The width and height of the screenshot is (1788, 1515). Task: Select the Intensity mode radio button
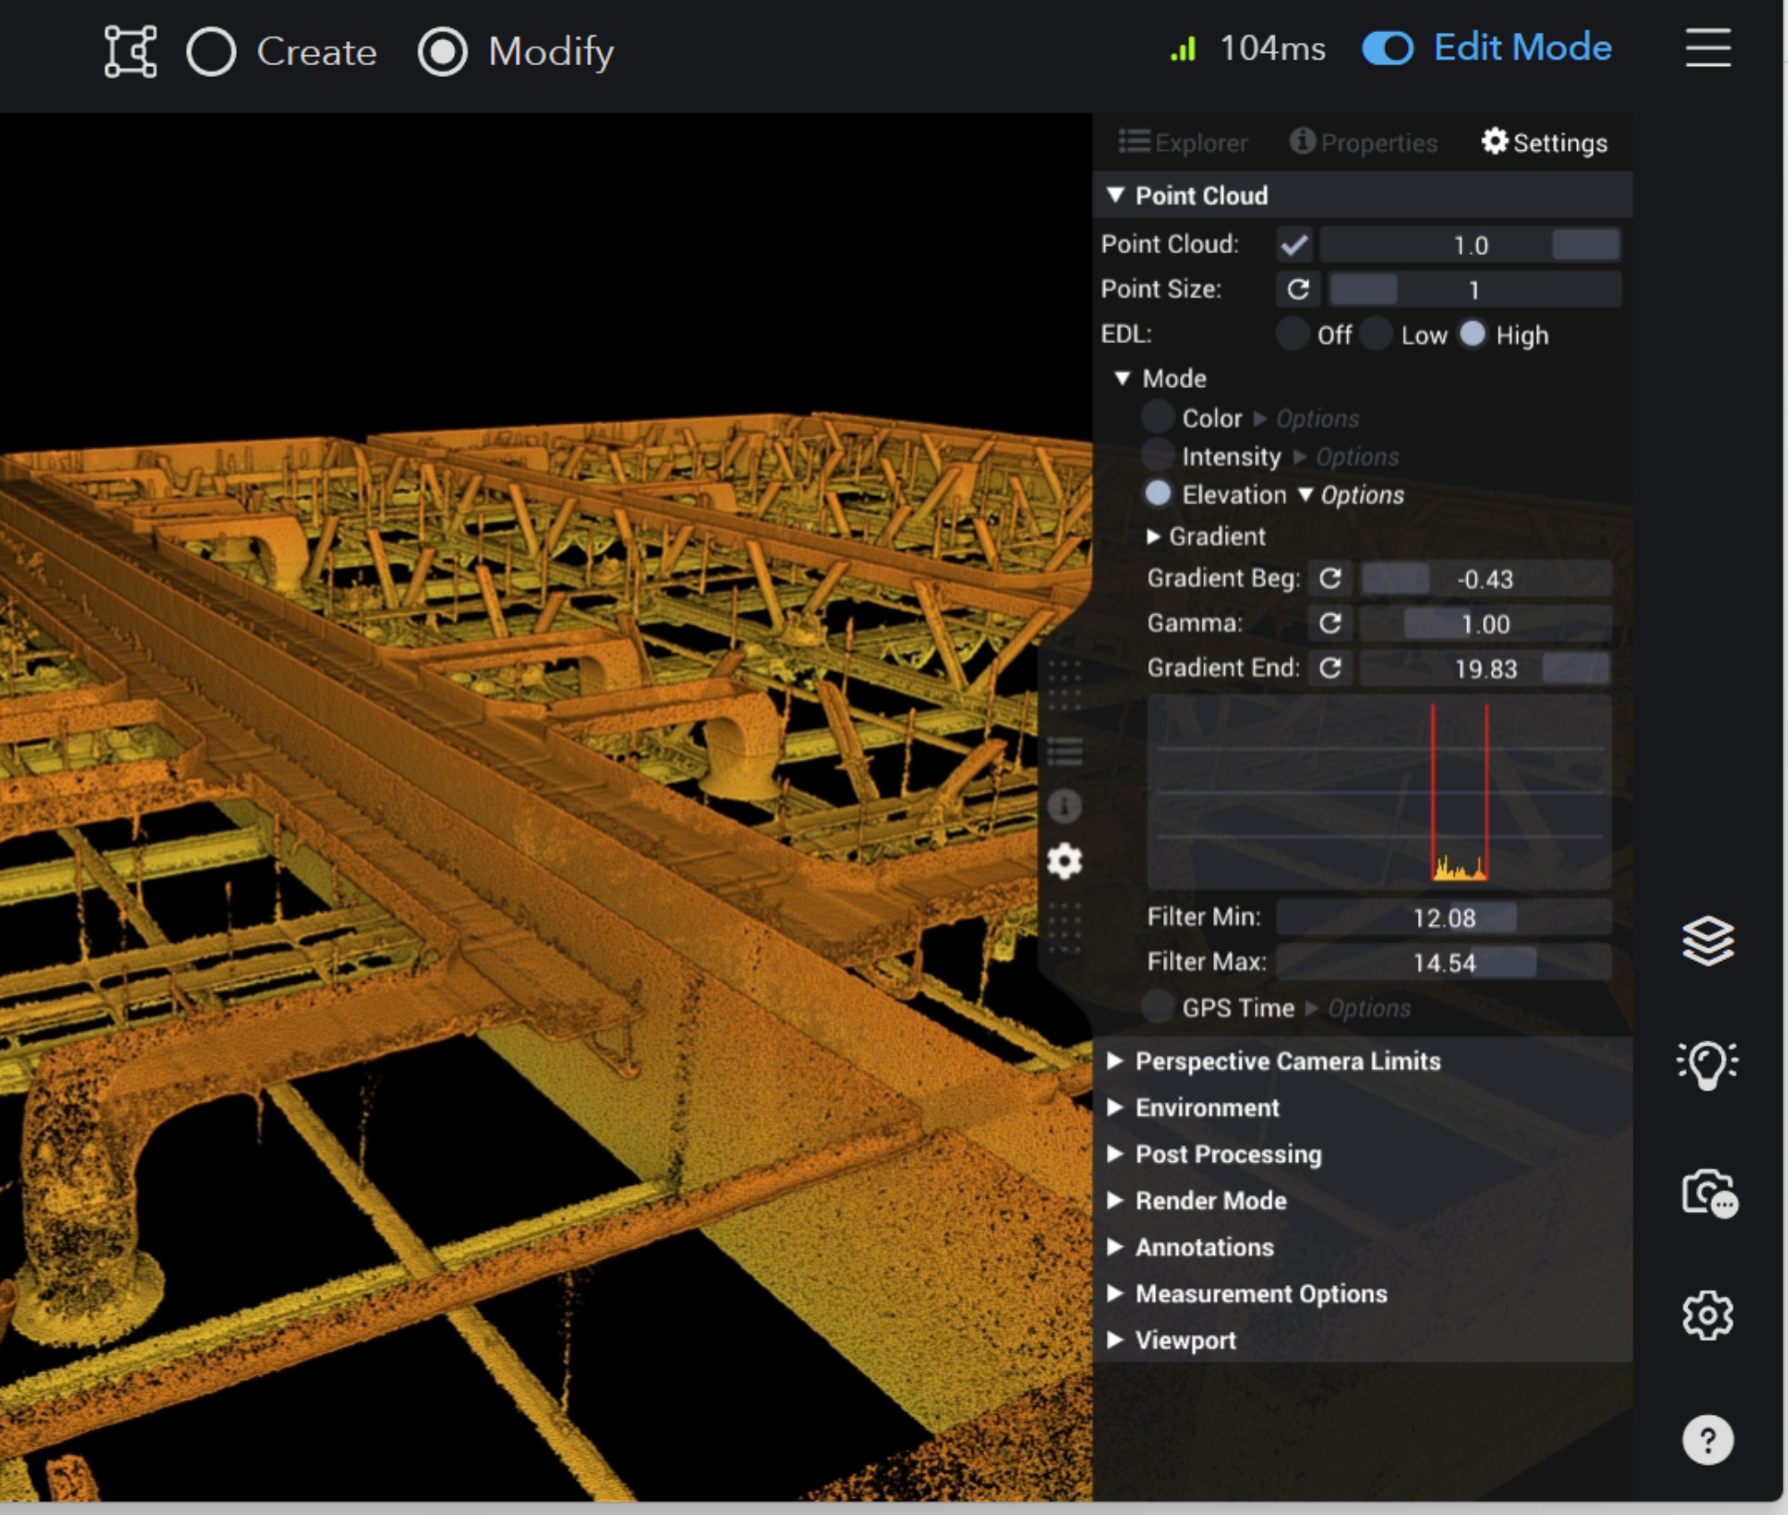pyautogui.click(x=1158, y=456)
